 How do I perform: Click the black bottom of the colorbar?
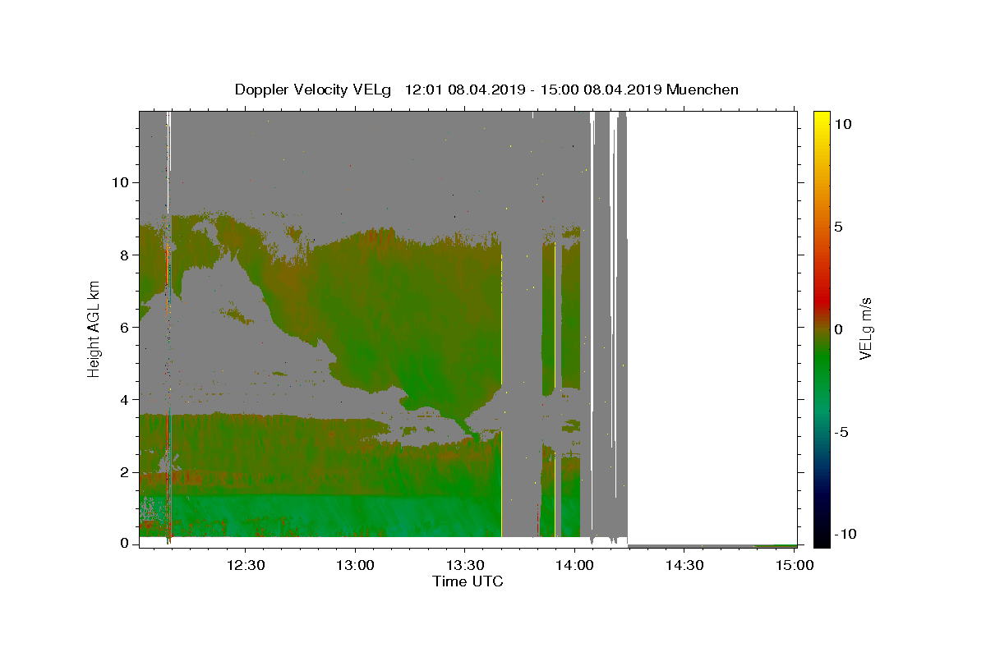pos(822,540)
